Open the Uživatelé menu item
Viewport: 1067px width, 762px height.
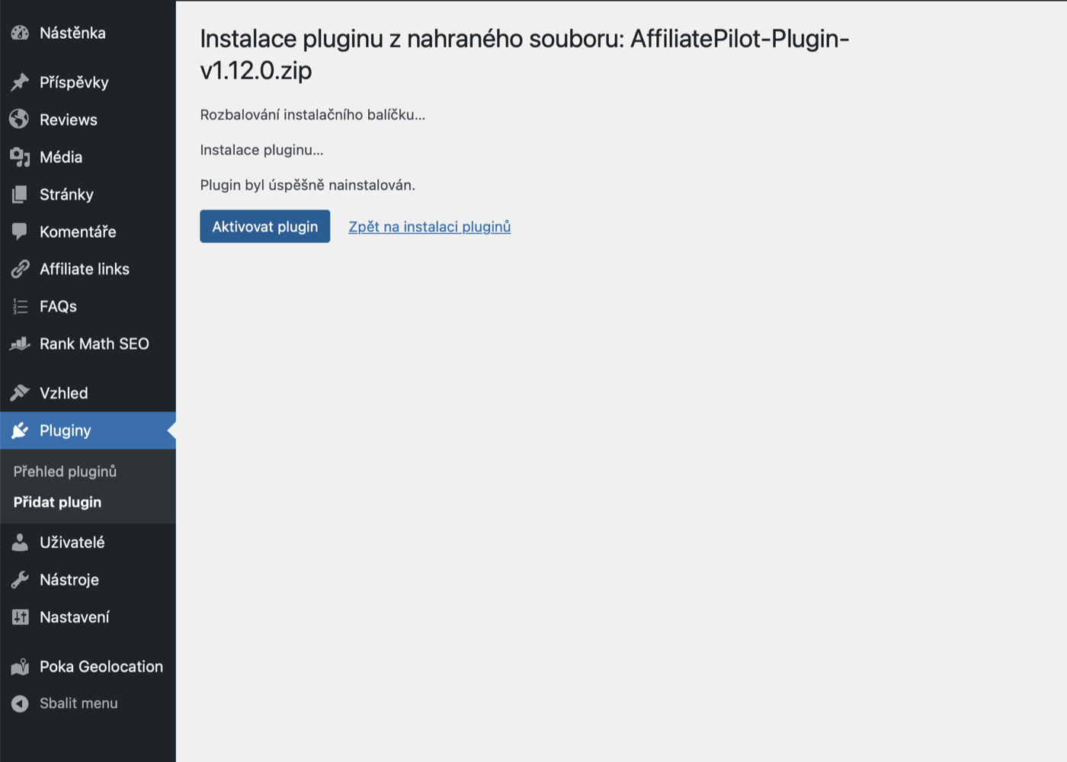88,543
